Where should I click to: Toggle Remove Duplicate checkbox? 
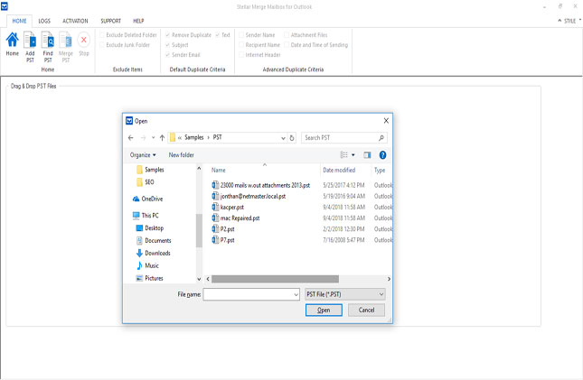[x=168, y=35]
